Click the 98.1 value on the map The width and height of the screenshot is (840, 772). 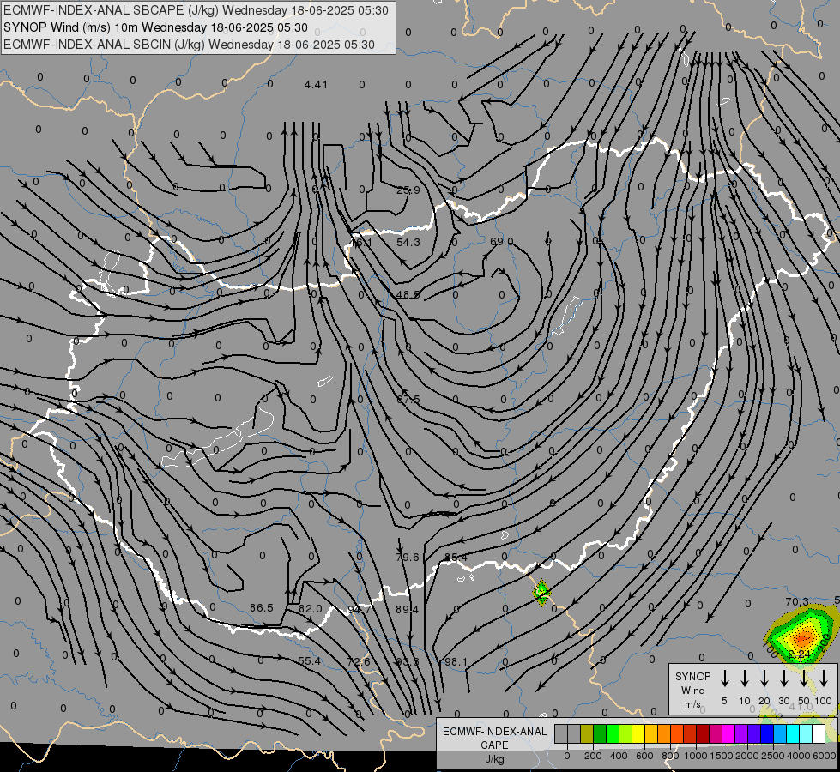pyautogui.click(x=456, y=661)
